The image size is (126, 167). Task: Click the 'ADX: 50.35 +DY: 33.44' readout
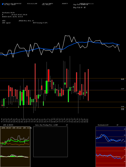point(11,128)
